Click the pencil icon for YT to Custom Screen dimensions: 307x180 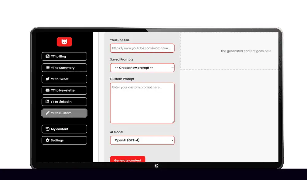48,113
